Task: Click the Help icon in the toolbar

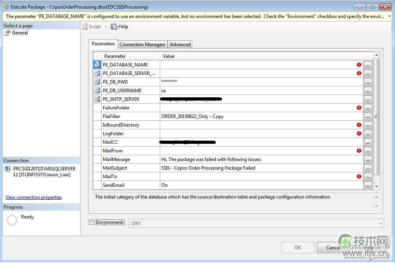Action: tap(113, 26)
